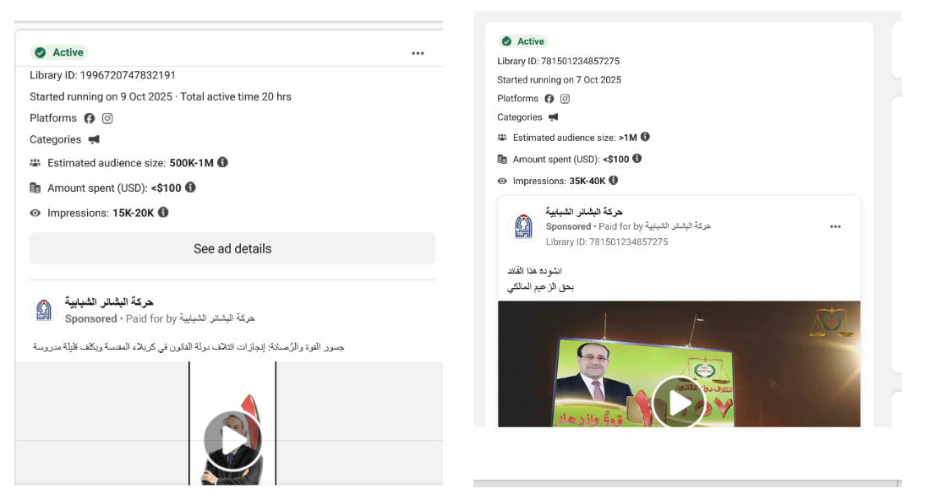Show info for right ad amount spent
The image size is (929, 494).
pyautogui.click(x=637, y=159)
